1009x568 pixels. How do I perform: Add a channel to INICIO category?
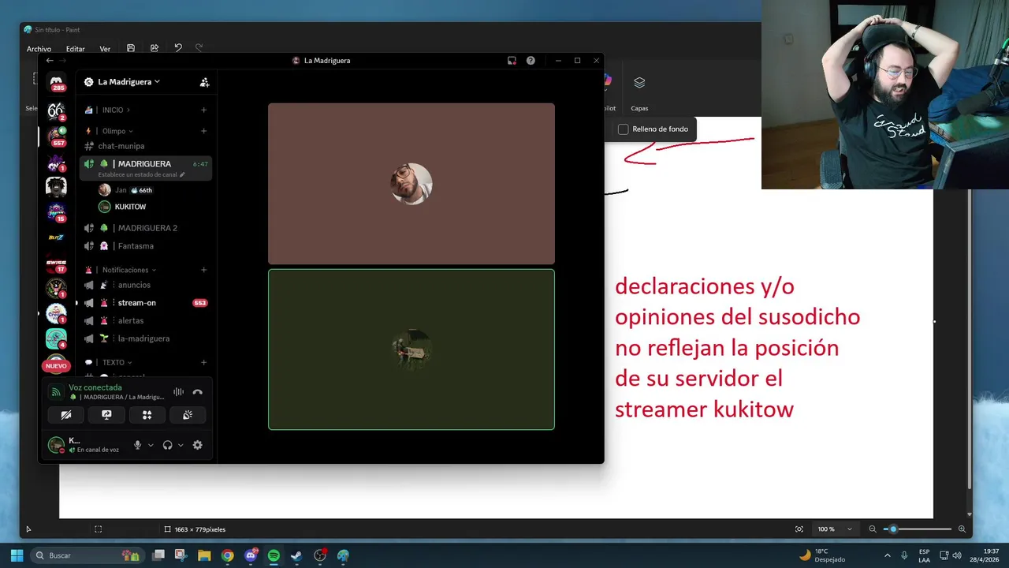coord(203,110)
